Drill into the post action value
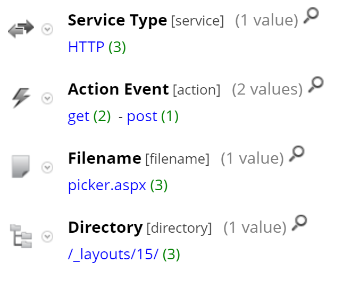The image size is (360, 288). click(142, 116)
